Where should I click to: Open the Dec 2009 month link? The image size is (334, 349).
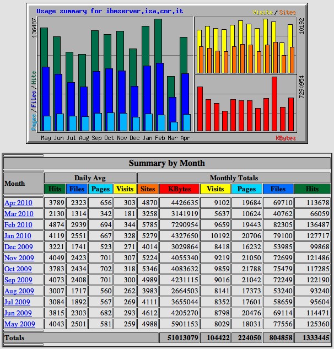(x=19, y=247)
